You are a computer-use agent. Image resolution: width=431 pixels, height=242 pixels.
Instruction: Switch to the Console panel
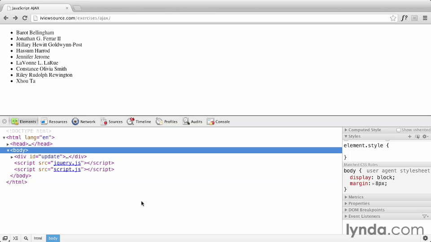[x=218, y=121]
